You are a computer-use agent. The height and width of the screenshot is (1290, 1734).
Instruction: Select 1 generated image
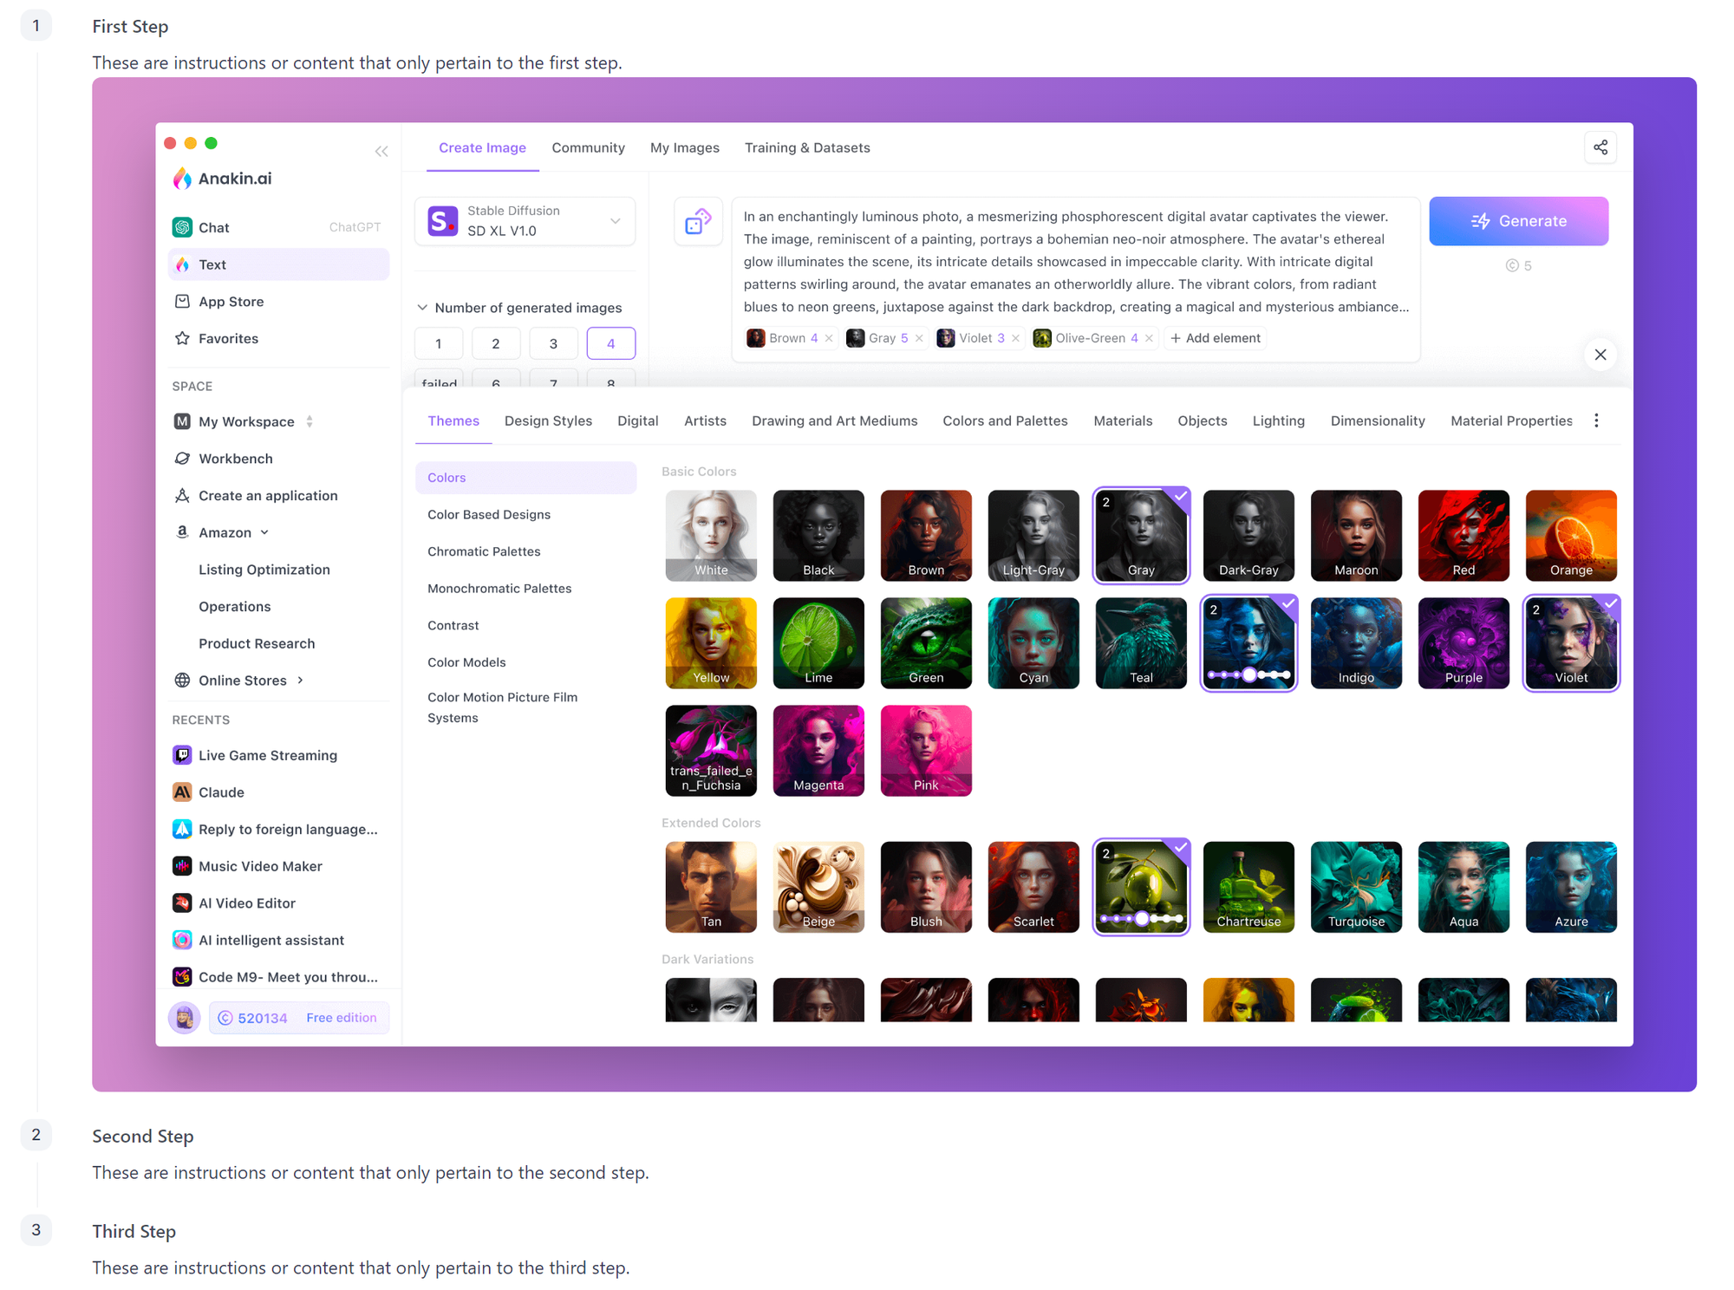pos(439,344)
